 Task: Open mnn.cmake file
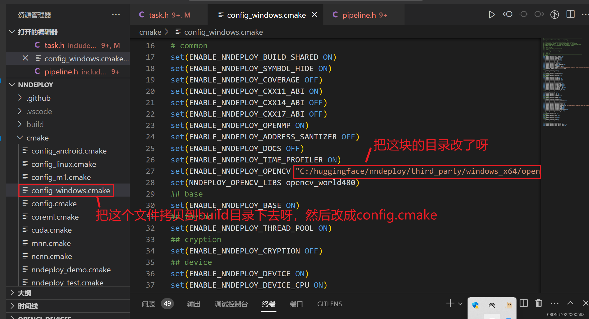51,243
